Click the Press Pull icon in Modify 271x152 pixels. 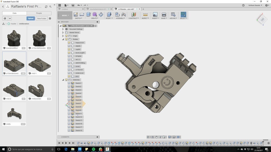pos(109,15)
